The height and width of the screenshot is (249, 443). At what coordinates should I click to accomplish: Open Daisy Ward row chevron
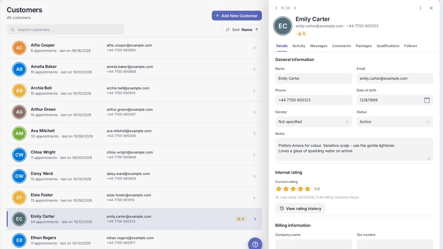[254, 176]
